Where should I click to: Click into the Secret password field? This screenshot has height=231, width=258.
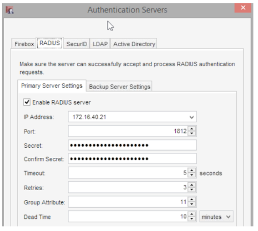coord(131,146)
